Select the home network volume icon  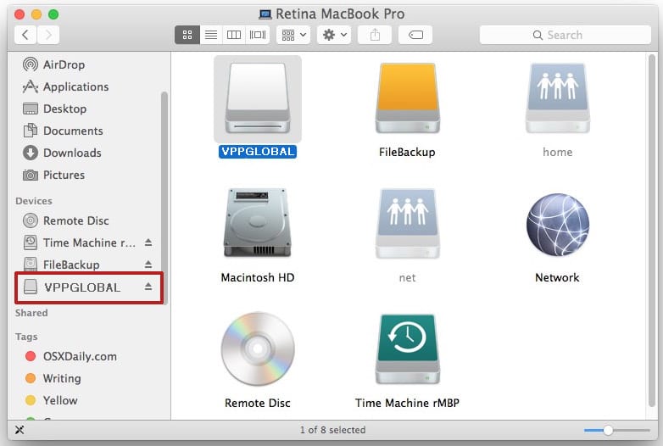pyautogui.click(x=557, y=98)
